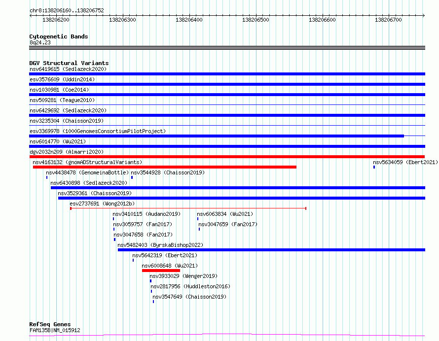Open nsv3544928 (Chaisson2019) label
This screenshot has width=439, height=341.
coord(168,172)
